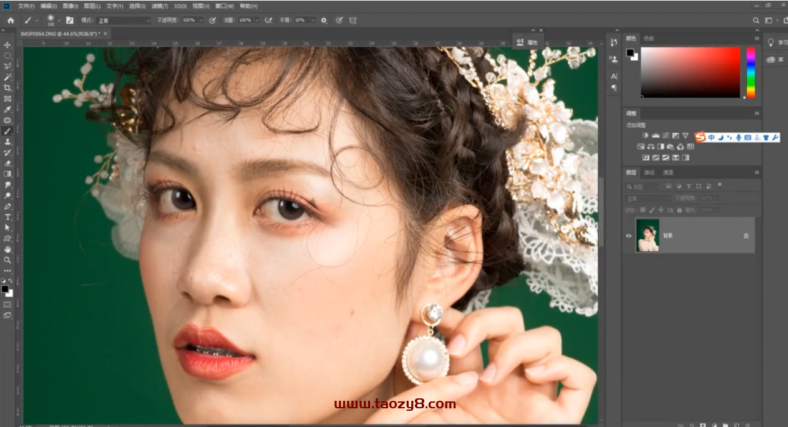Select the Move tool

tap(7, 45)
